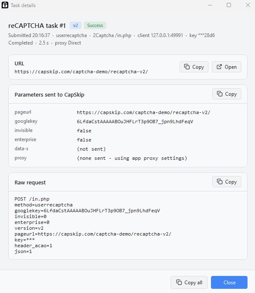Screen dimensions: 255x293
Task: Close the window via title bar X
Action: point(248,5)
